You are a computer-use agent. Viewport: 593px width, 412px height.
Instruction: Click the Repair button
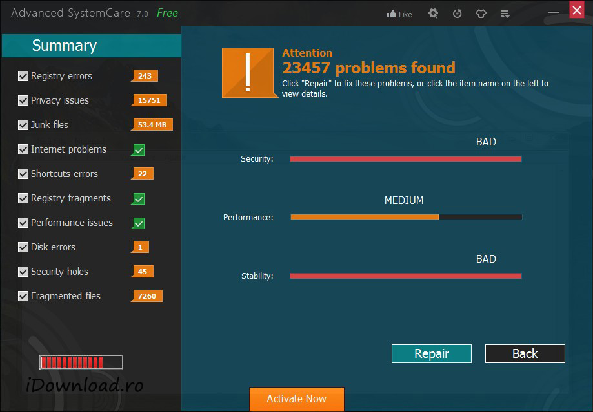click(x=432, y=354)
